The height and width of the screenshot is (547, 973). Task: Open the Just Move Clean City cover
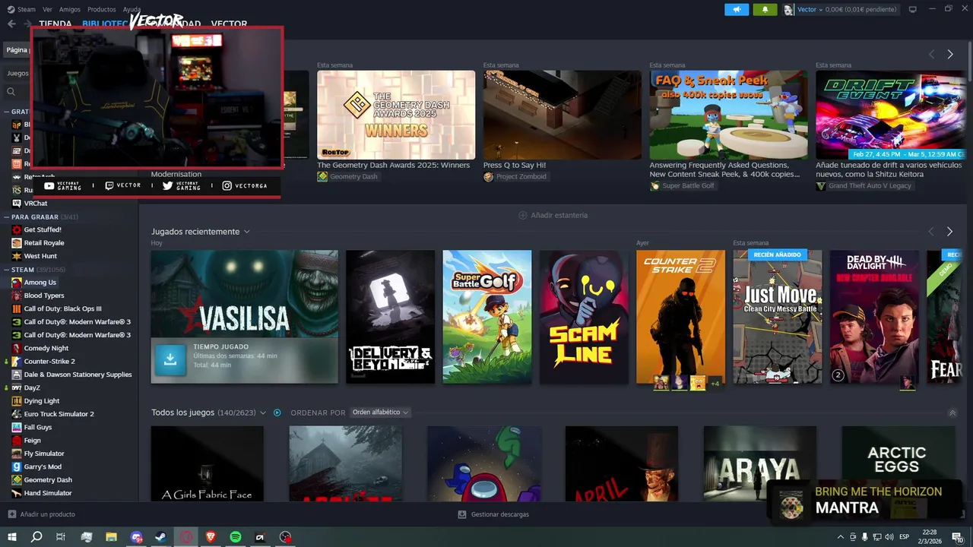click(778, 317)
